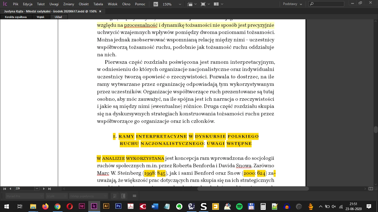Open the Zmiany menu

coord(69,4)
